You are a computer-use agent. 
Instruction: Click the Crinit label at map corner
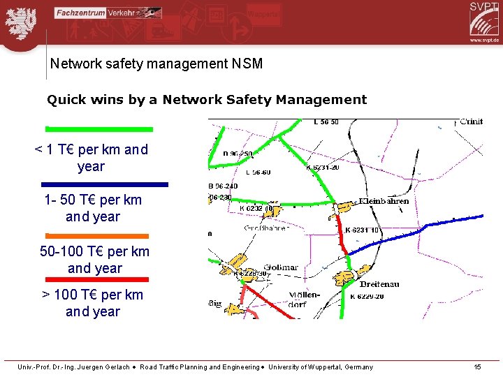472,121
